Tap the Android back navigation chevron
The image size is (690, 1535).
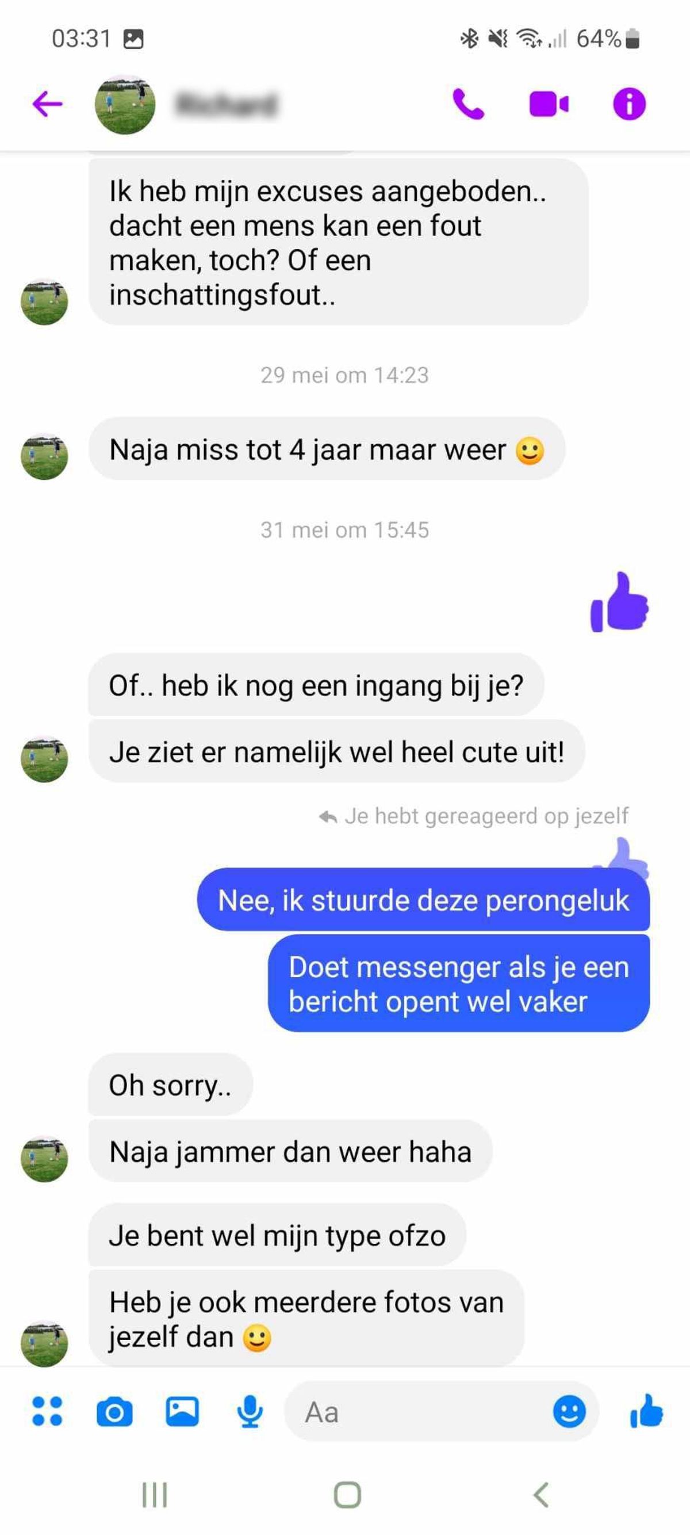(540, 1495)
